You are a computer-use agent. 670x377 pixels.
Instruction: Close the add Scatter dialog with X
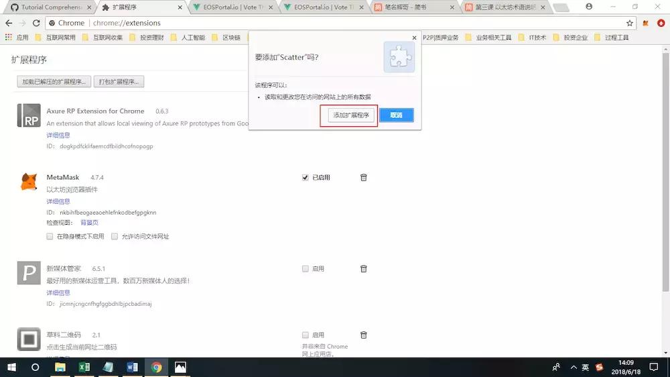[x=414, y=38]
